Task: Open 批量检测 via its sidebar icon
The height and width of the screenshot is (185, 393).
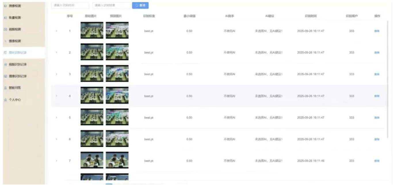Action: [x=5, y=18]
